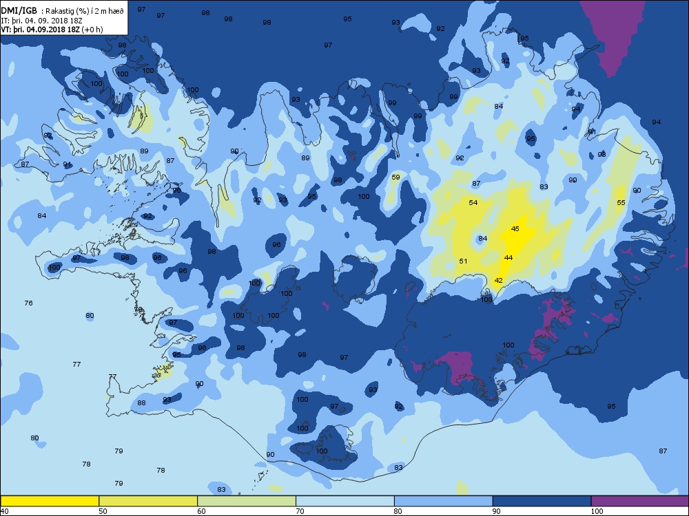Click the IT: þri. 04. 09. 2018 18Z line

click(x=42, y=21)
